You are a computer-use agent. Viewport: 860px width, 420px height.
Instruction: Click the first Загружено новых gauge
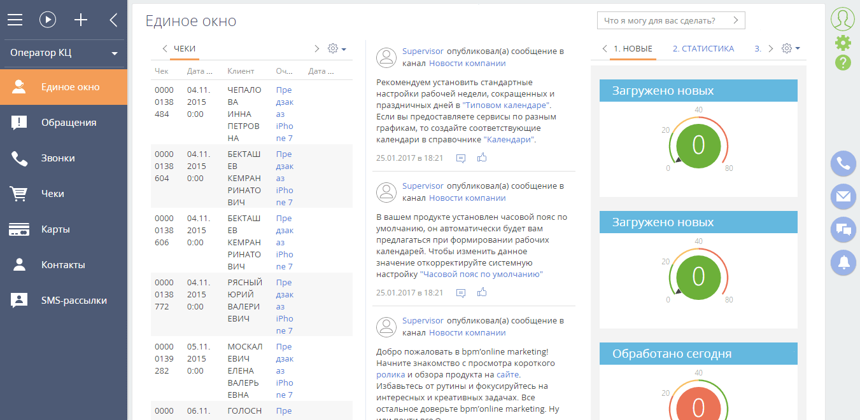point(698,145)
